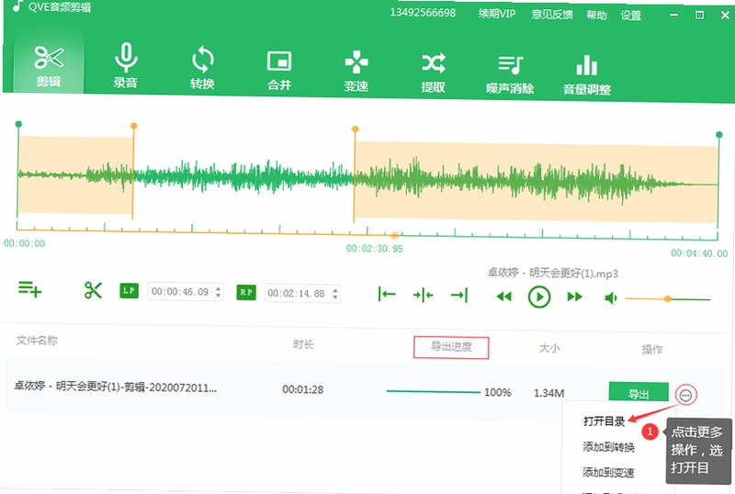The width and height of the screenshot is (735, 494).
Task: Choose 添加到变速 from the menu
Action: (608, 472)
